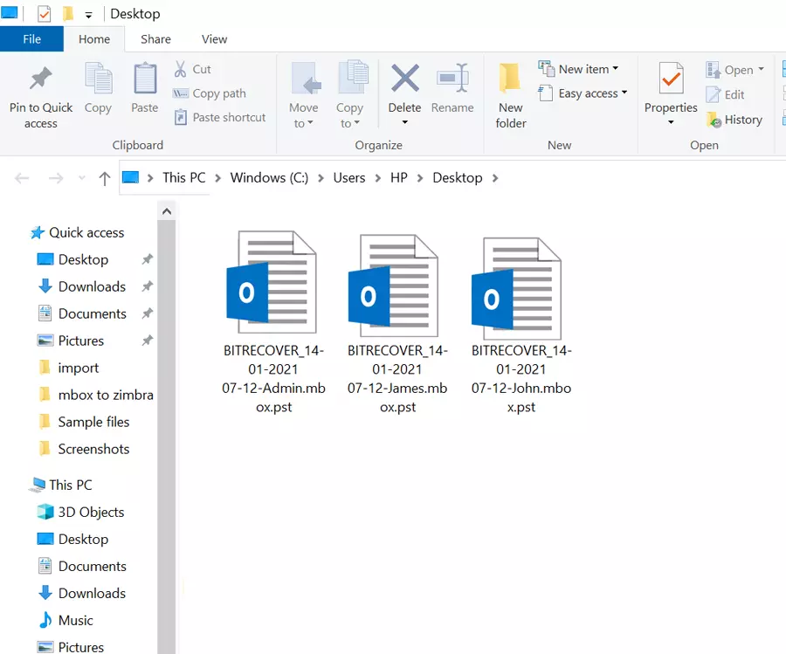Unpin Desktop using its pin icon
The height and width of the screenshot is (654, 786).
[x=147, y=259]
